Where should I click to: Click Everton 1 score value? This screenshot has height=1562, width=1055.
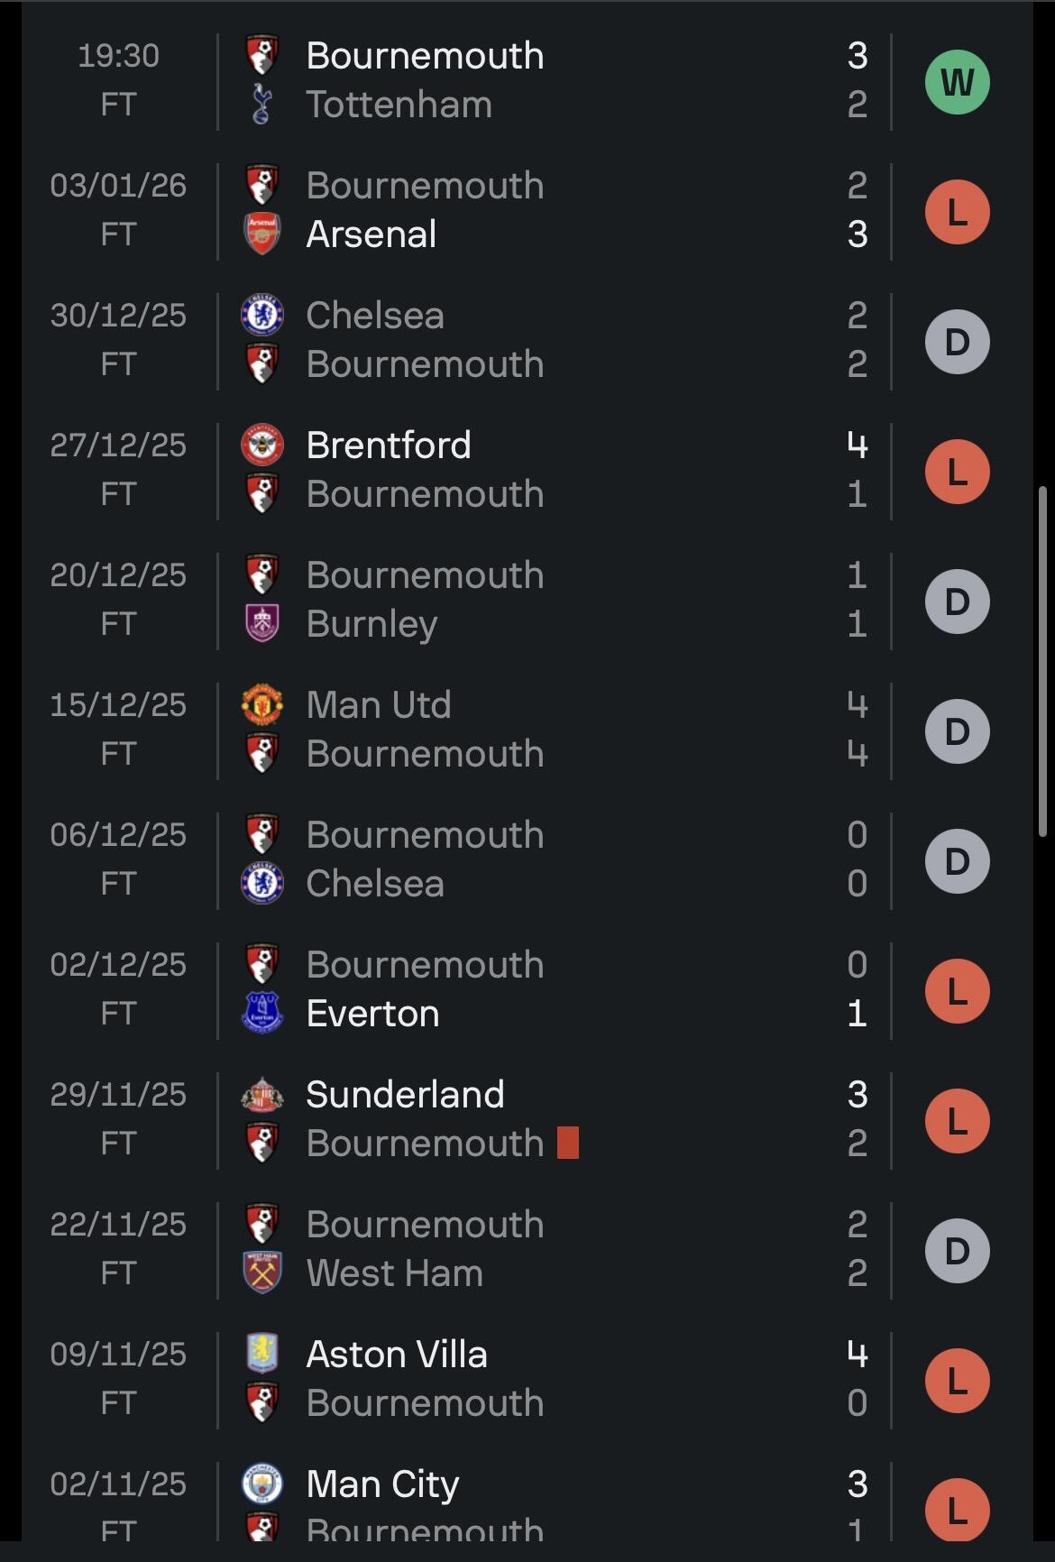857,1014
